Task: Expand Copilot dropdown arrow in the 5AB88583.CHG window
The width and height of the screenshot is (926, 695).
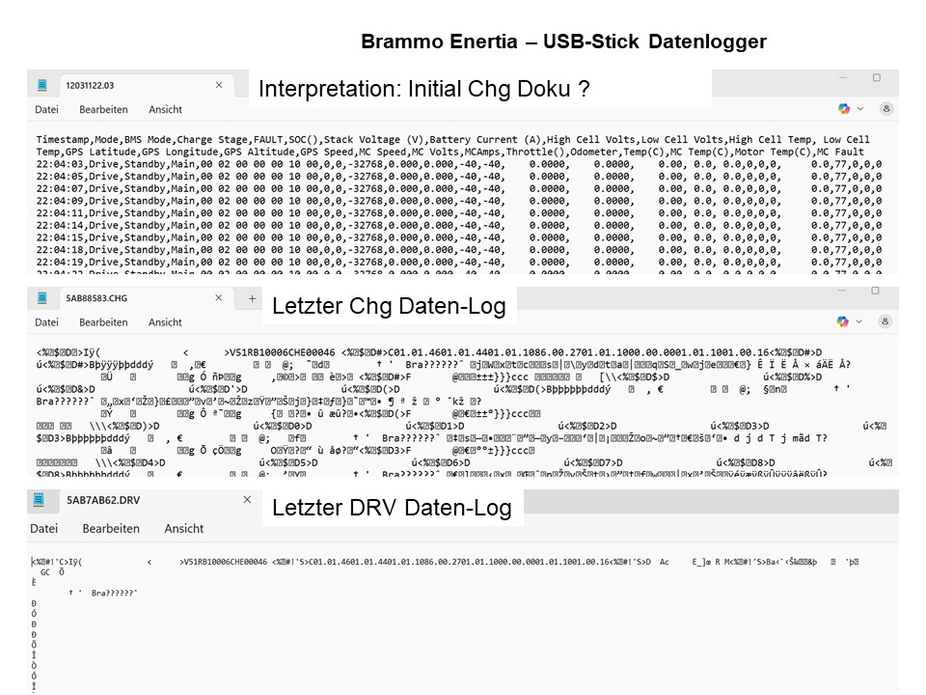Action: (x=860, y=320)
